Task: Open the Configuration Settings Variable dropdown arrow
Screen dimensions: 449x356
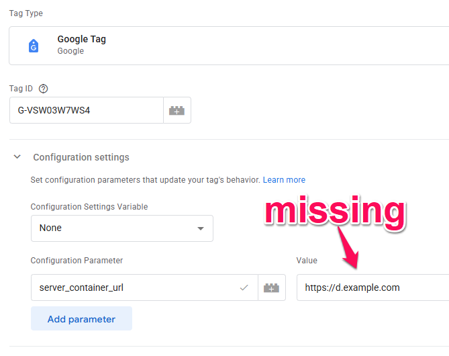Action: tap(200, 228)
